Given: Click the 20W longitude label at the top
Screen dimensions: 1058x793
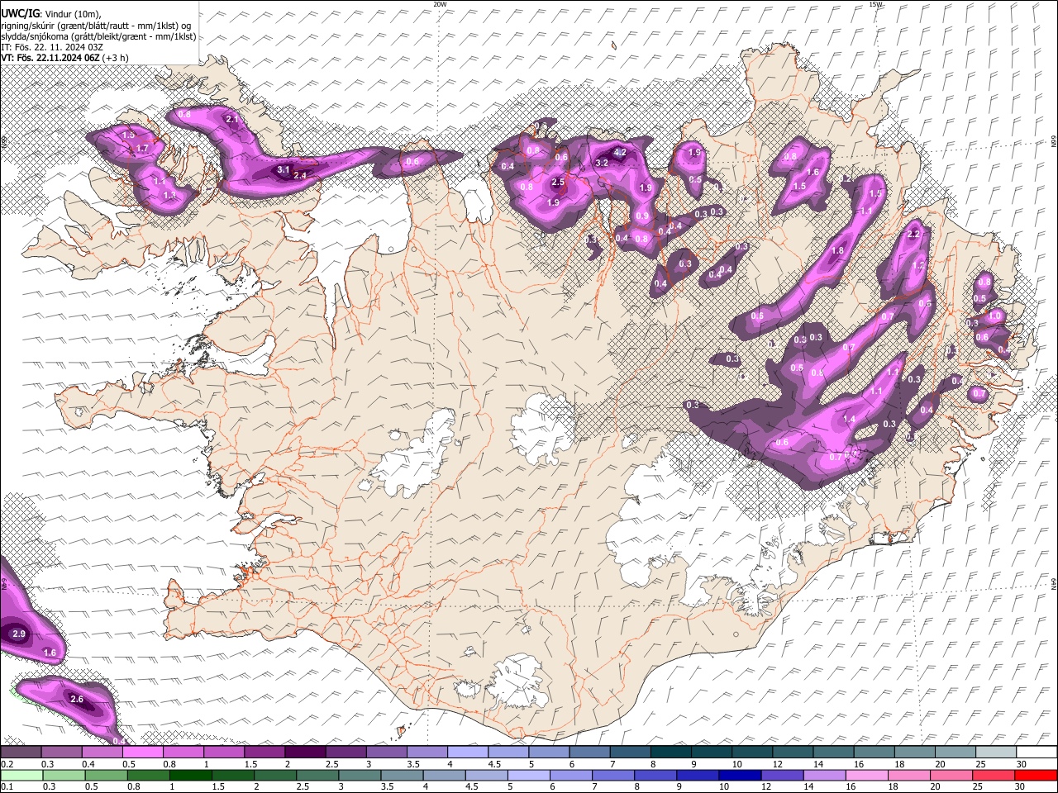Looking at the screenshot, I should tap(440, 4).
